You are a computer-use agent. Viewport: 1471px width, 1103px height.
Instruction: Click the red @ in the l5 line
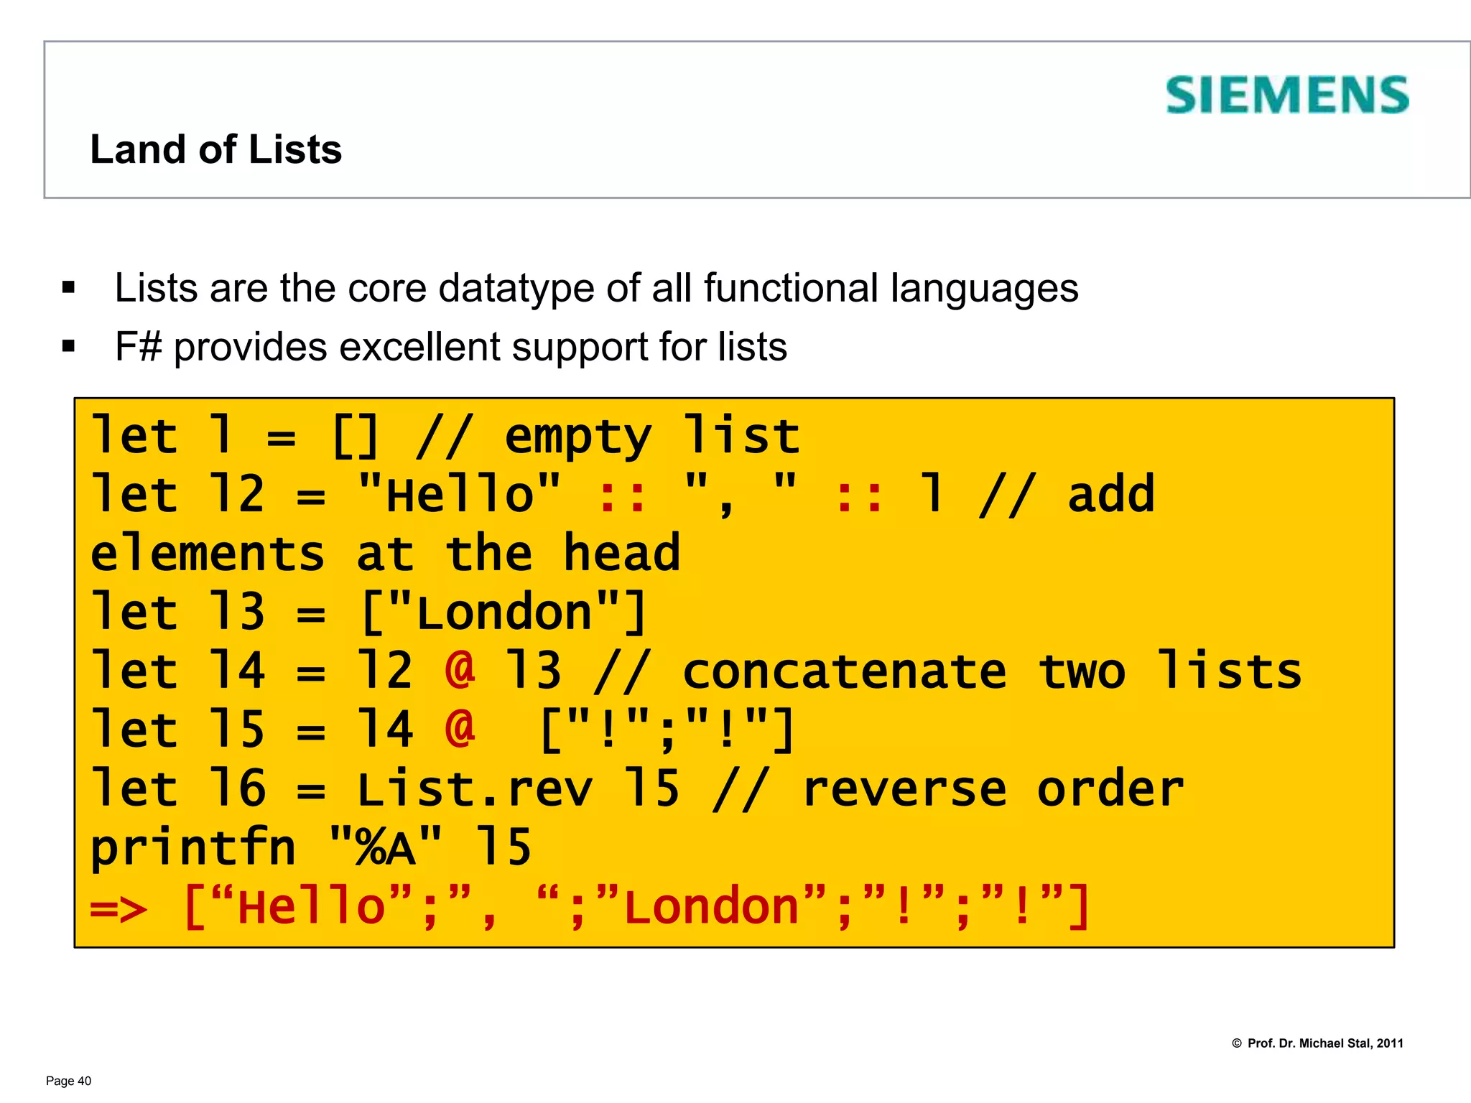coord(460,728)
